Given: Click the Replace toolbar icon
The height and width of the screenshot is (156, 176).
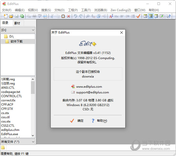Looking at the screenshot, I should [93, 16].
